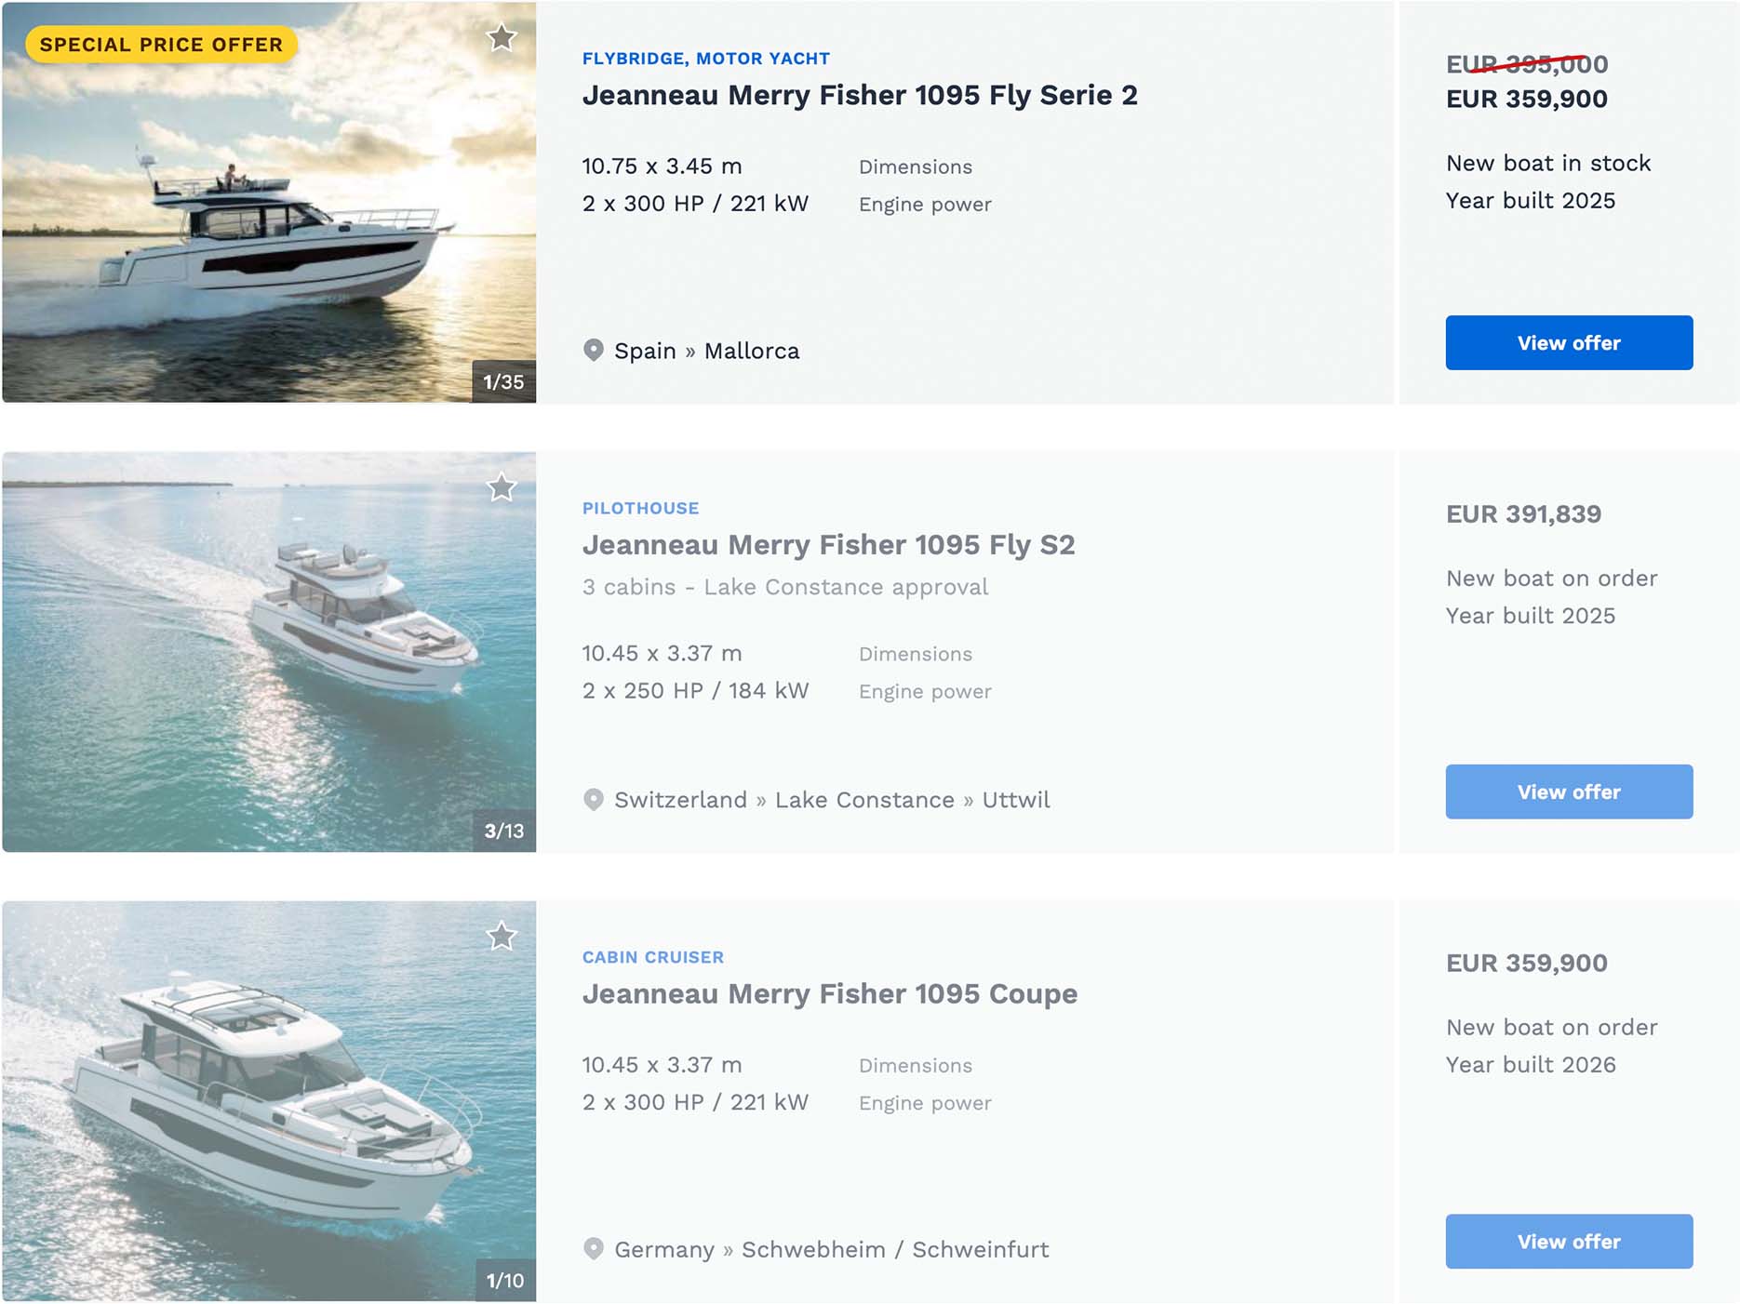Star the Merry Fisher 1095 Coupe listing
Viewport: 1740px width, 1304px height.
pos(502,937)
